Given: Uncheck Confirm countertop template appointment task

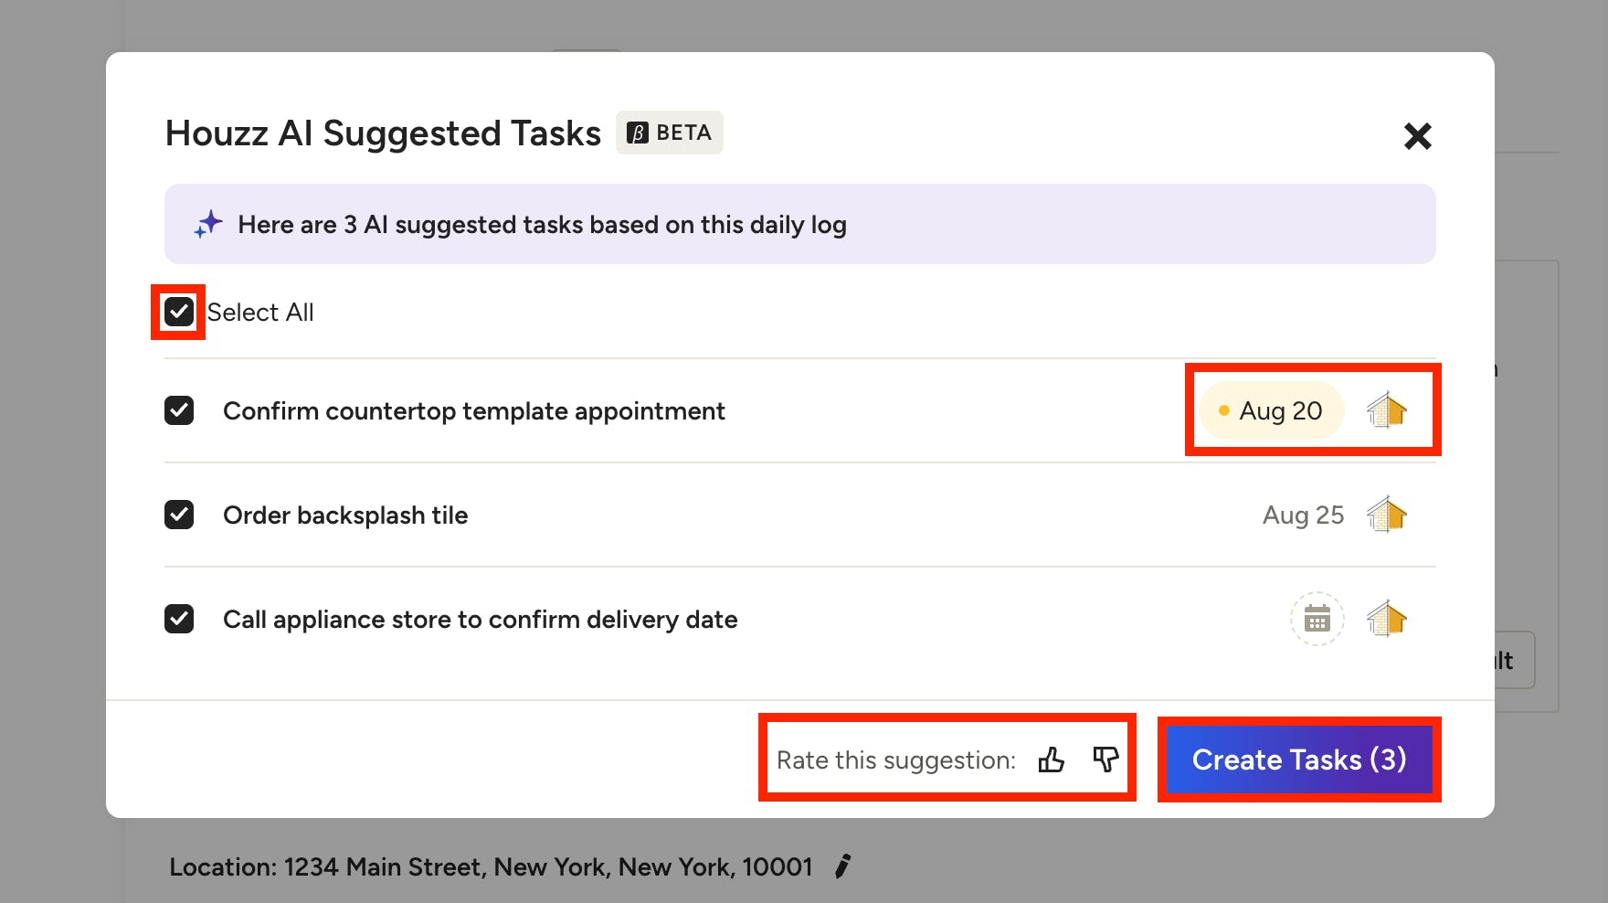Looking at the screenshot, I should tap(179, 410).
